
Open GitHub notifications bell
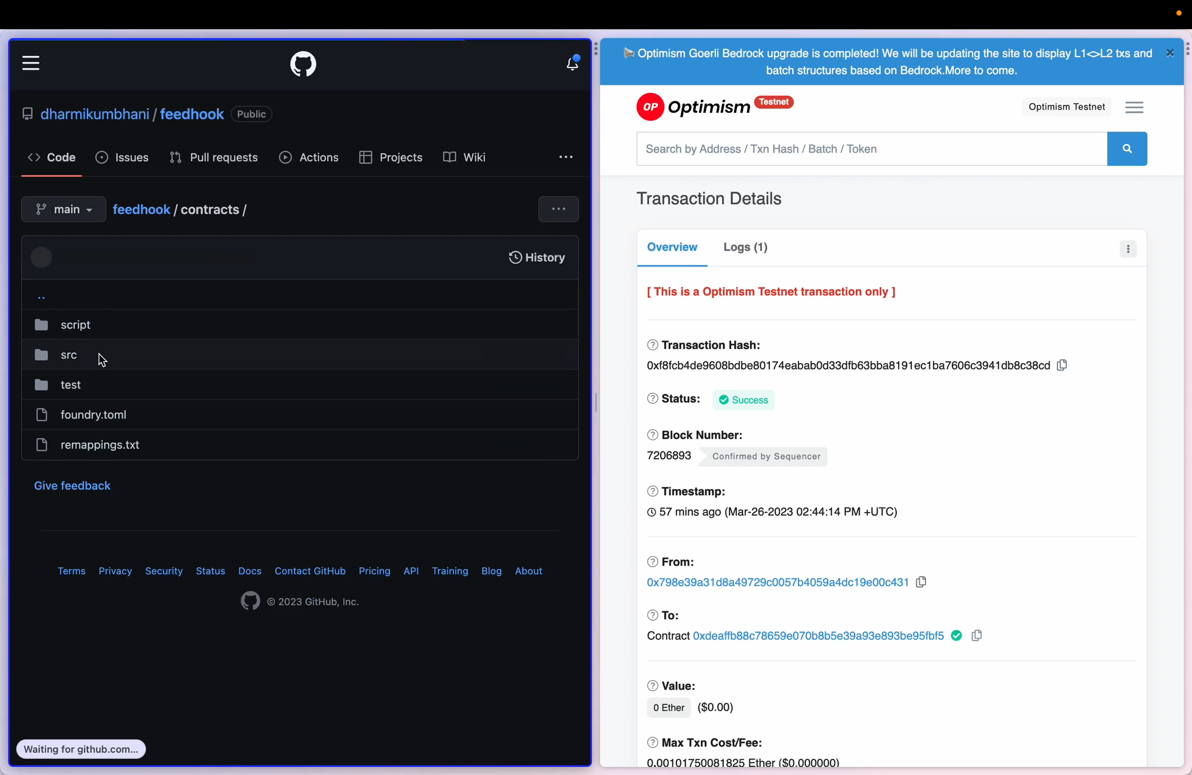573,63
